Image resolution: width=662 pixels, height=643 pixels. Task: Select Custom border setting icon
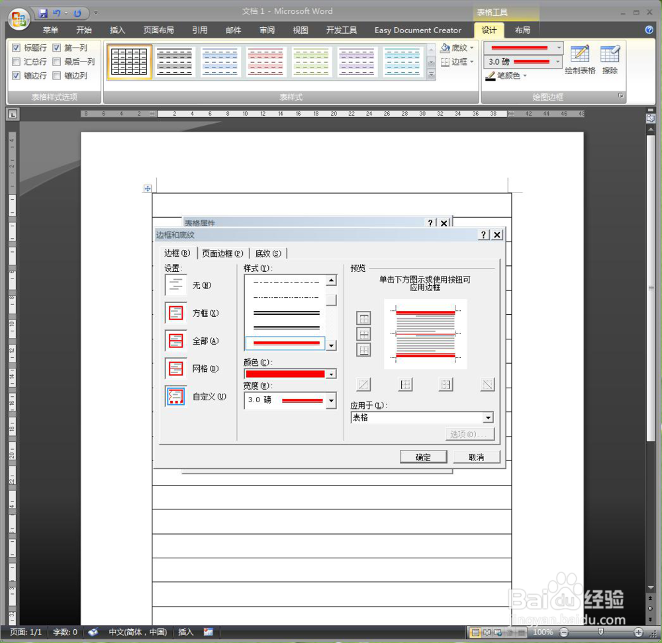(x=175, y=396)
